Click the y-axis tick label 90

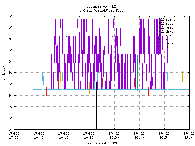click(x=10, y=16)
